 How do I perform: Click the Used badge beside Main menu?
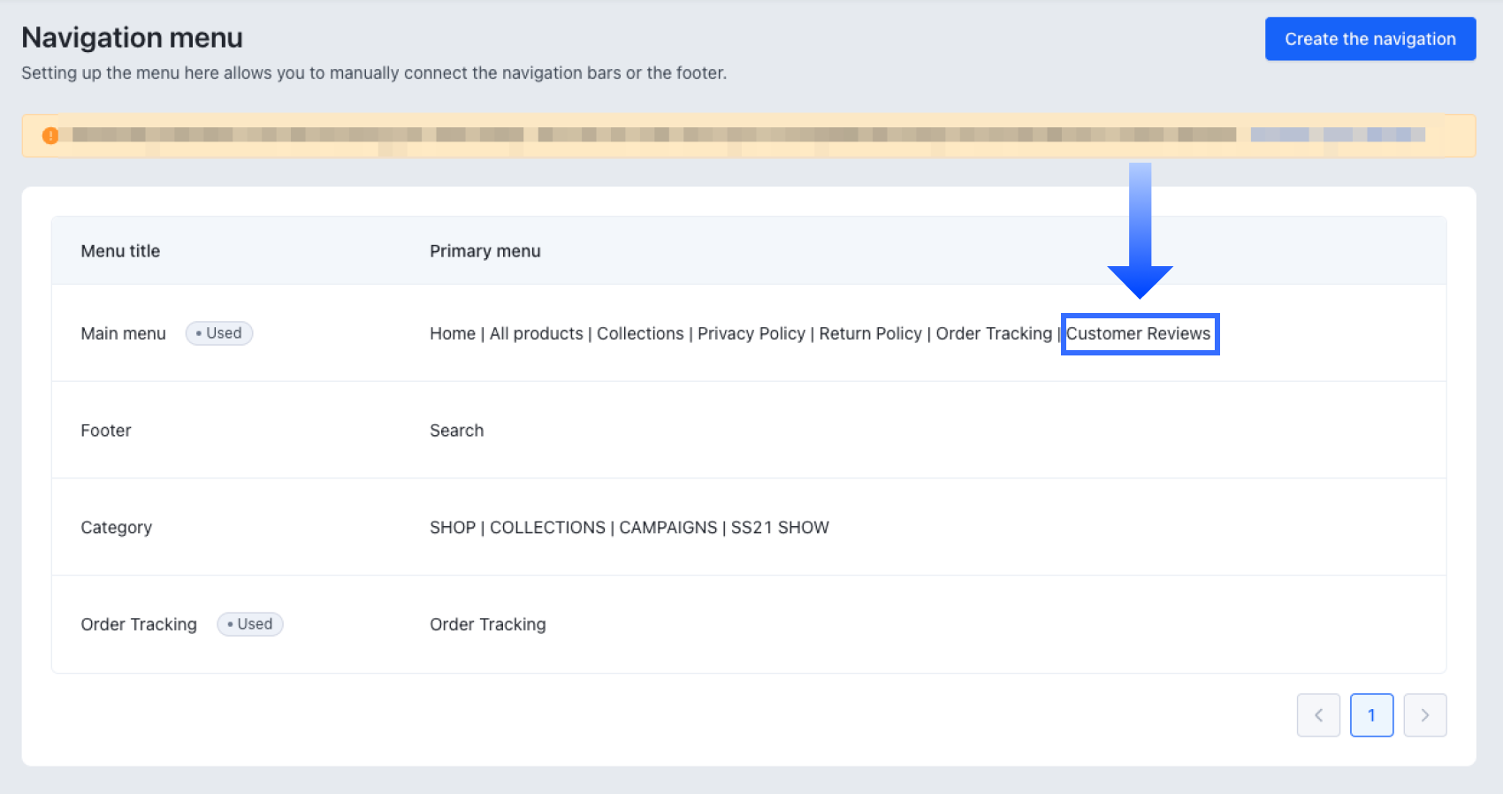tap(219, 333)
